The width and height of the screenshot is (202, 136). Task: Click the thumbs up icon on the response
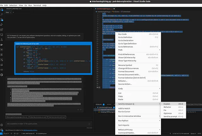pyautogui.click(x=78, y=110)
